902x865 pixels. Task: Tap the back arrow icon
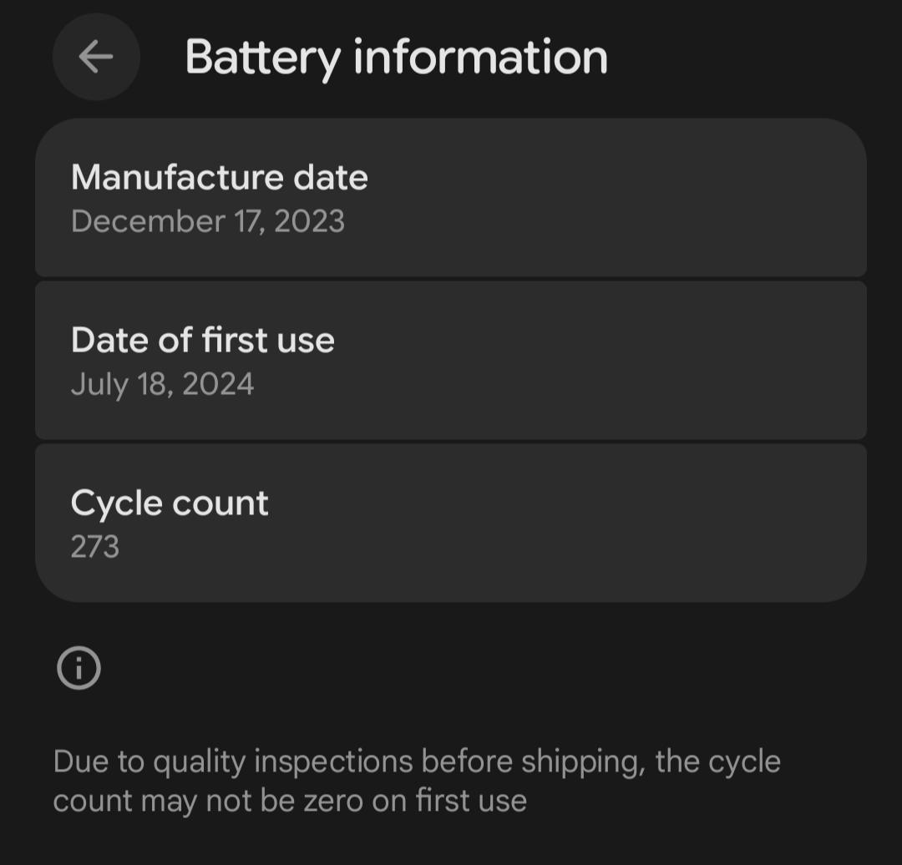pyautogui.click(x=96, y=57)
